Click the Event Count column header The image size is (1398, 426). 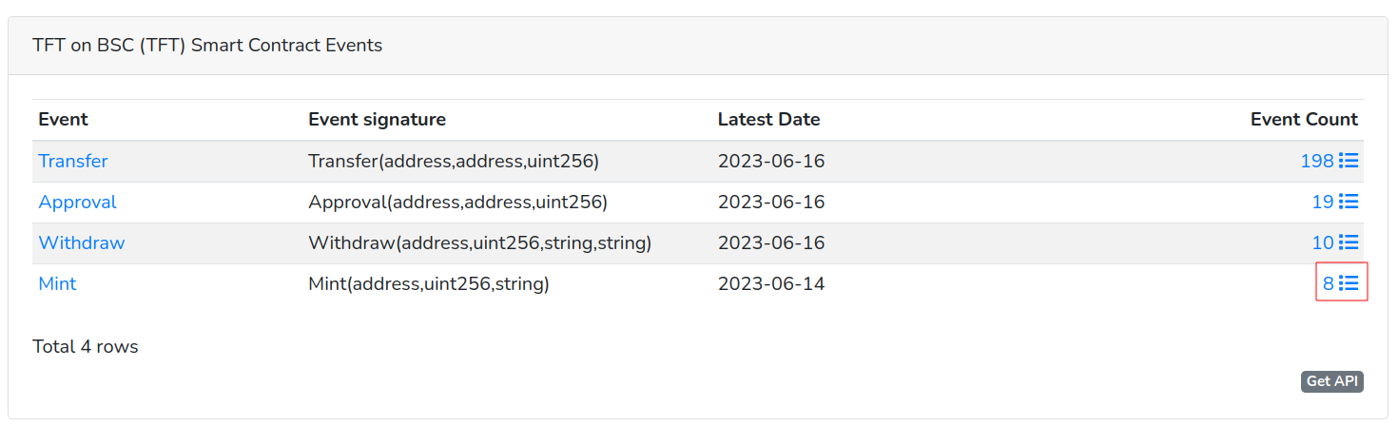[x=1304, y=120]
